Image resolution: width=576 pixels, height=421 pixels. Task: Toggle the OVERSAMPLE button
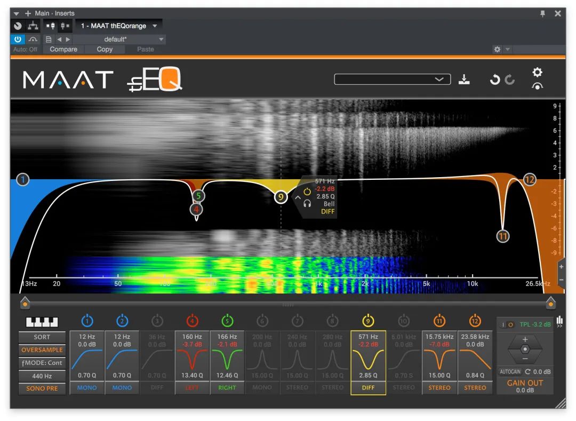[42, 350]
